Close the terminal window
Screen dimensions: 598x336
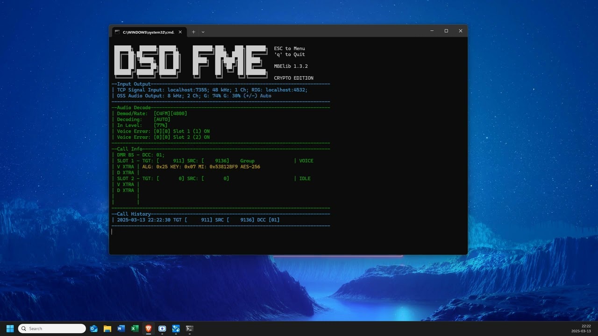click(460, 31)
